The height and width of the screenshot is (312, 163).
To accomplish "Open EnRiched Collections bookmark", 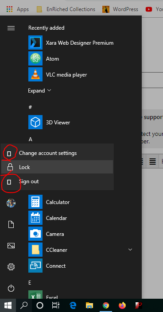I will click(66, 9).
